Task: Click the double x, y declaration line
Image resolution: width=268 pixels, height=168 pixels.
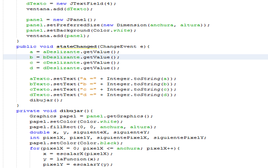Action: point(90,132)
